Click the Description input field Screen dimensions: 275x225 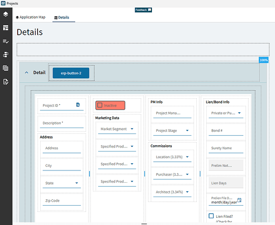click(x=62, y=123)
